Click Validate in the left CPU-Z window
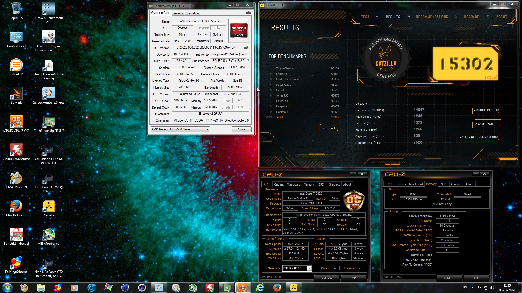The image size is (522, 293). pos(327,278)
